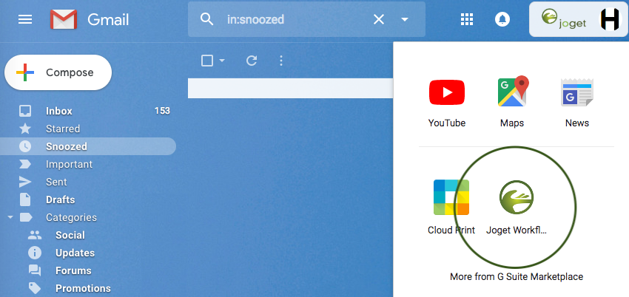
Task: Open the notifications bell icon
Action: 502,19
